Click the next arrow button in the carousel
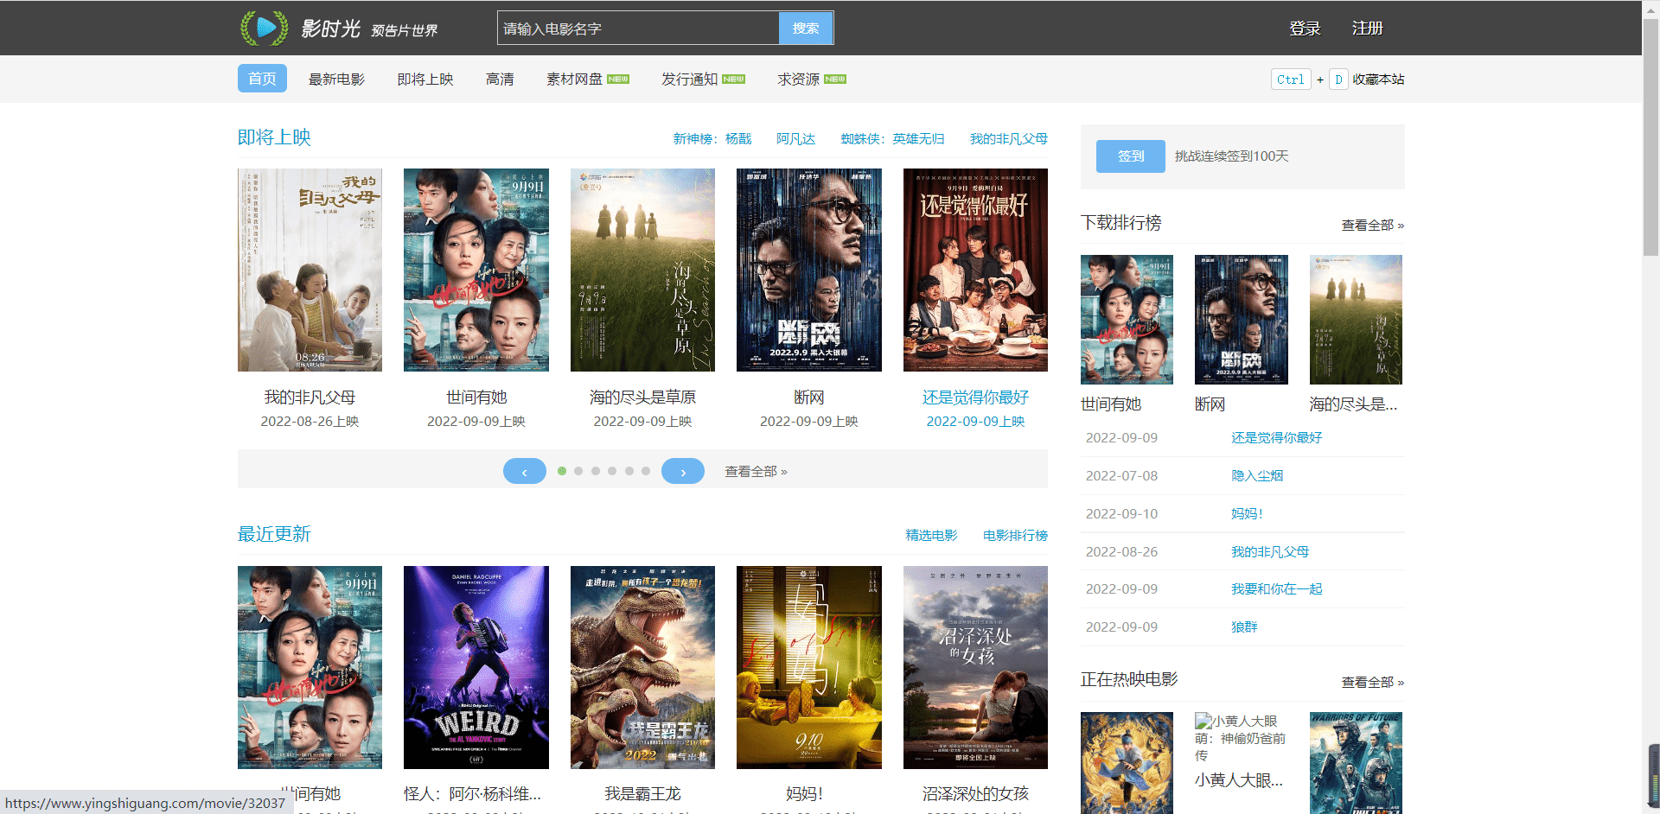Screen dimensions: 1660x814 coord(683,471)
